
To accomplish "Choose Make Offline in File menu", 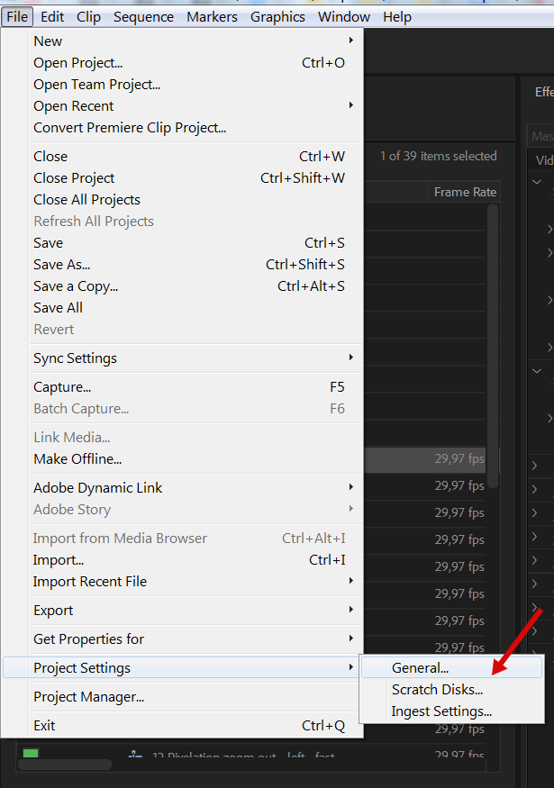I will [x=77, y=459].
